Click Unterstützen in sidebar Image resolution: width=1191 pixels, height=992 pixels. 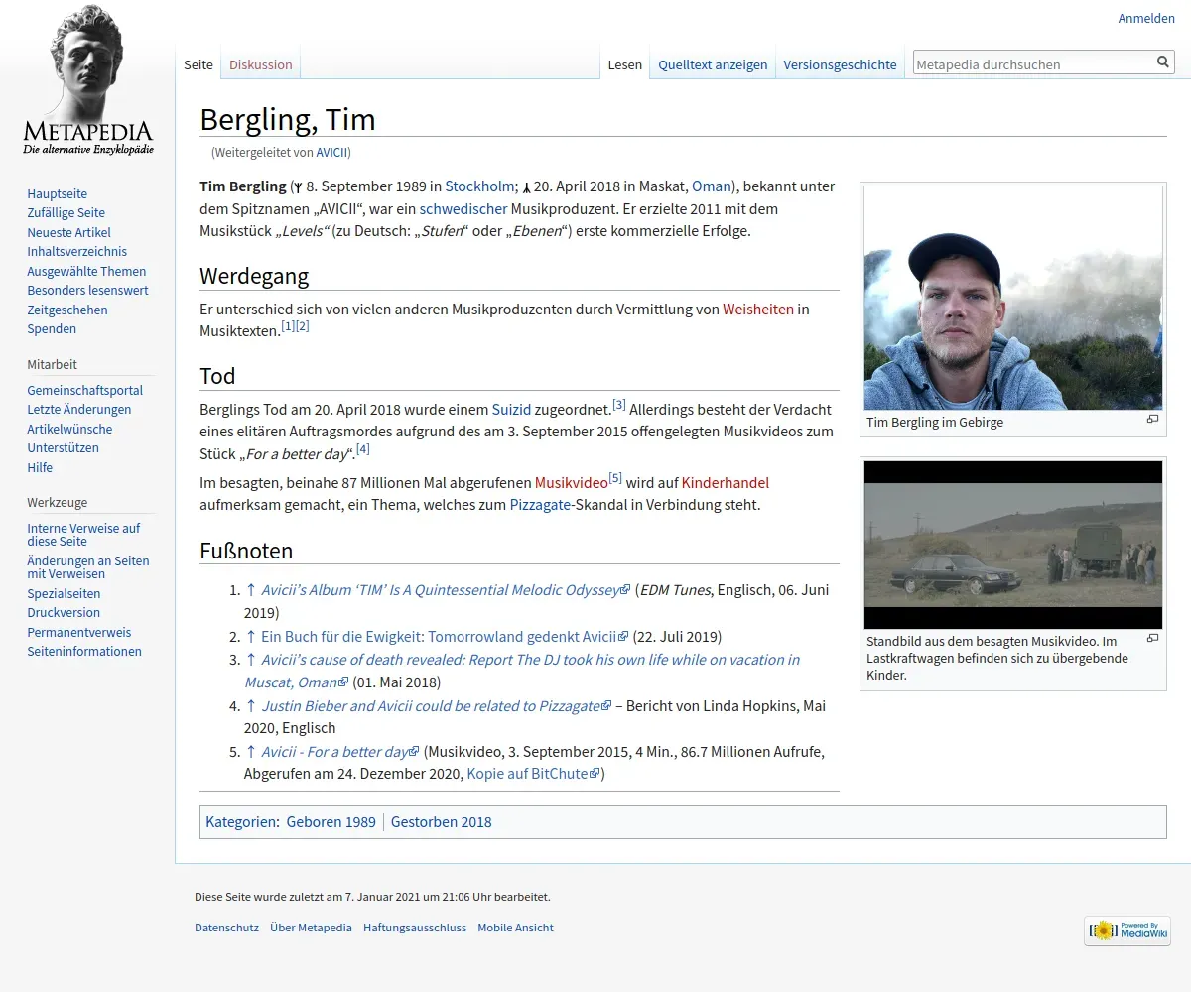pos(63,448)
